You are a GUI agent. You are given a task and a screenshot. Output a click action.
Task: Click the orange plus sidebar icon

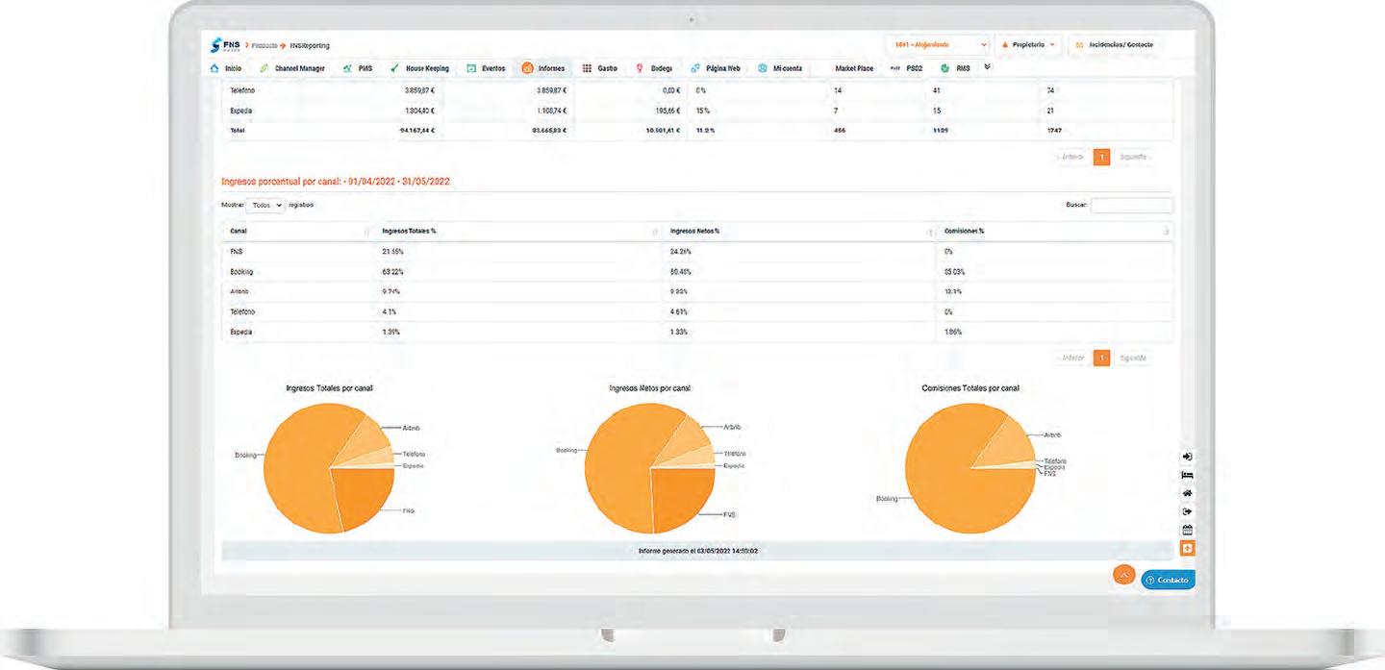click(x=1187, y=548)
